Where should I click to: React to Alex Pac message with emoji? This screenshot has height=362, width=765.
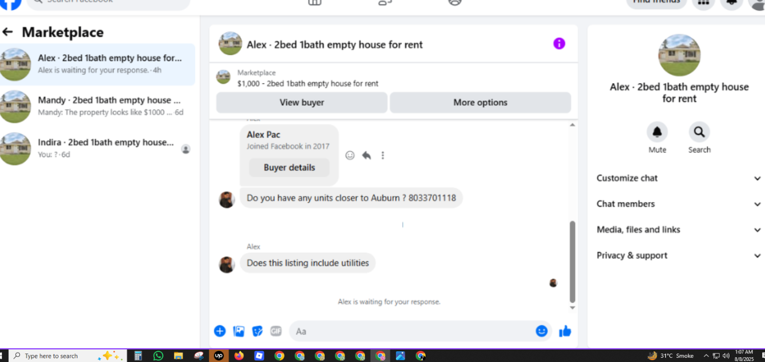pyautogui.click(x=350, y=155)
